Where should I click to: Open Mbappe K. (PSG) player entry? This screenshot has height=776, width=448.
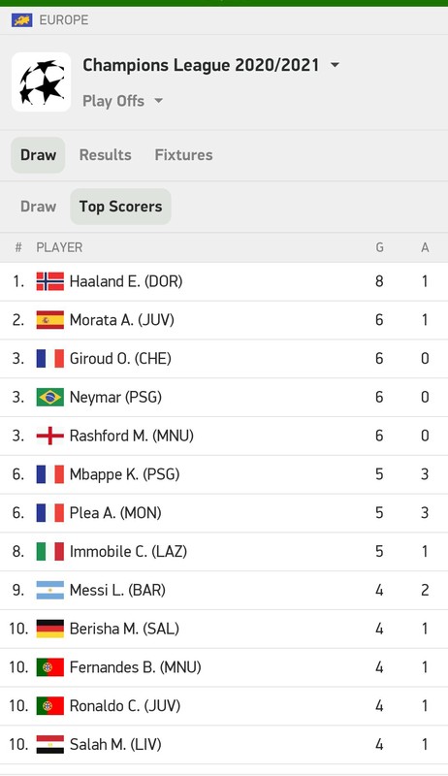click(224, 474)
